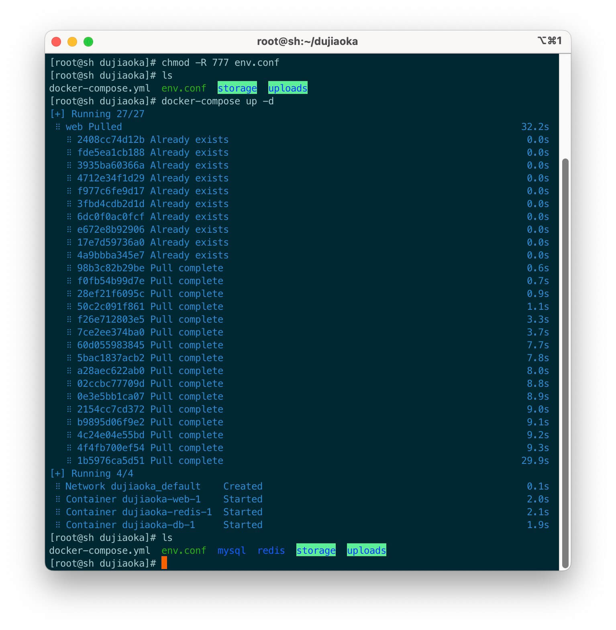The height and width of the screenshot is (630, 616).
Task: Click the Container dujiaoka-redis-1 entry
Action: click(139, 512)
